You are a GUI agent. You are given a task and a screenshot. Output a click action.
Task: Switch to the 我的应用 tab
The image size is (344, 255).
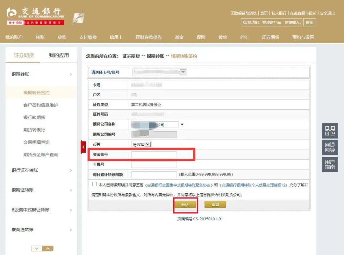pos(59,55)
